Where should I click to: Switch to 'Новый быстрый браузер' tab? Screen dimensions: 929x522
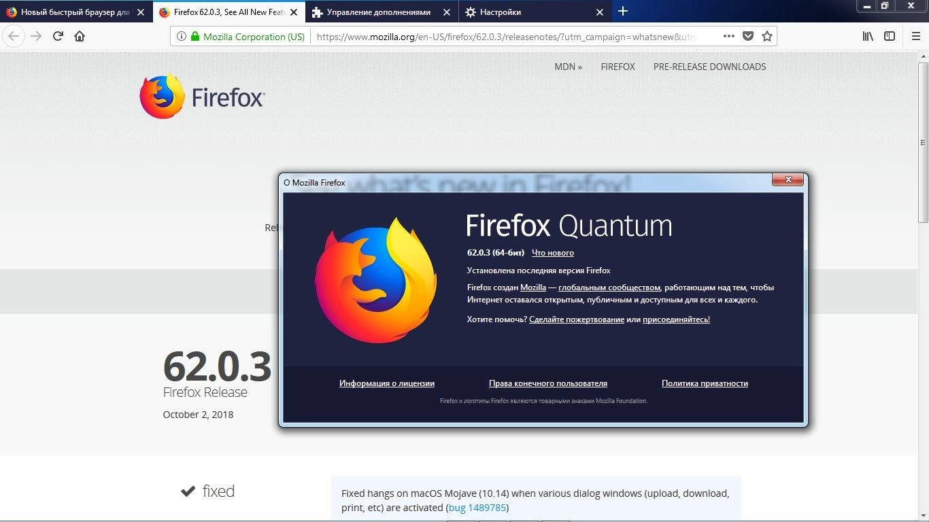click(x=76, y=12)
